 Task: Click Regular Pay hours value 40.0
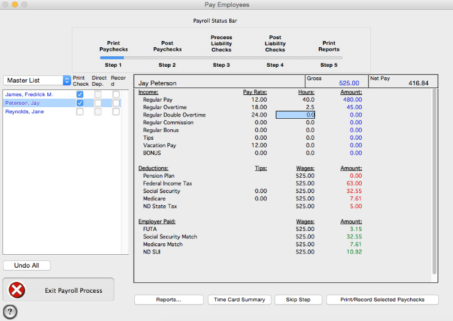308,100
